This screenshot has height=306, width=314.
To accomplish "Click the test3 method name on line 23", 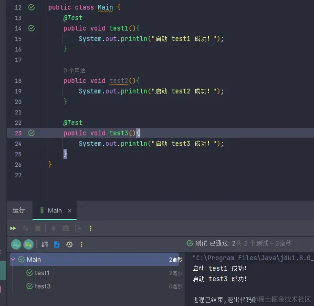I will coord(119,133).
